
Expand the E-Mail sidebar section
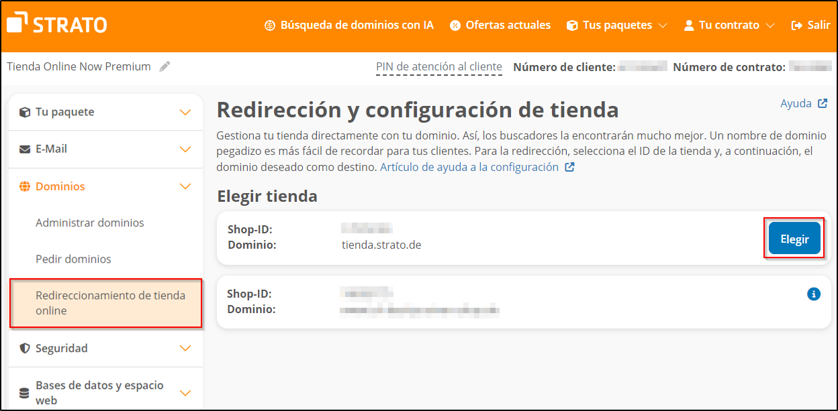(185, 149)
